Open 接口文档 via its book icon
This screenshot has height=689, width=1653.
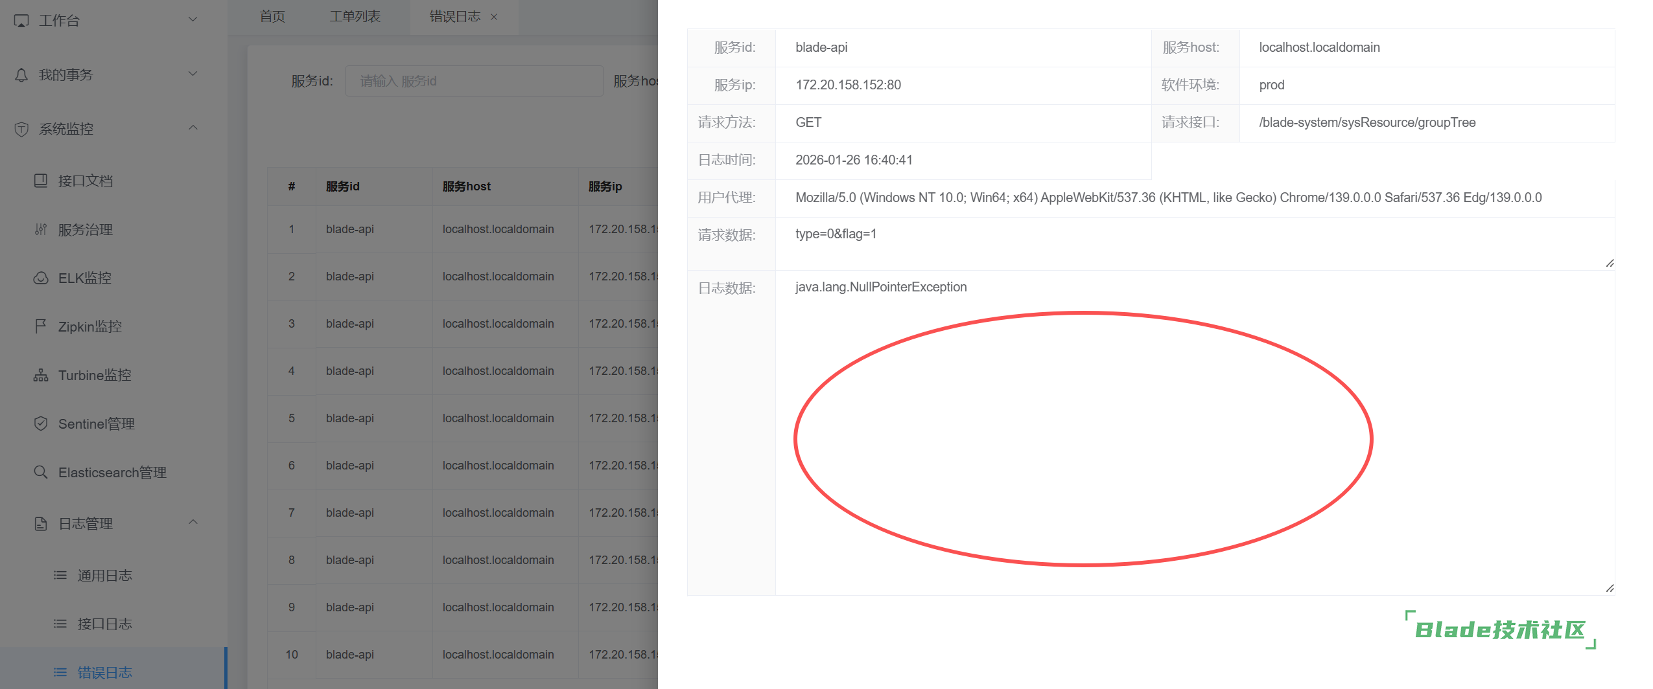(41, 181)
